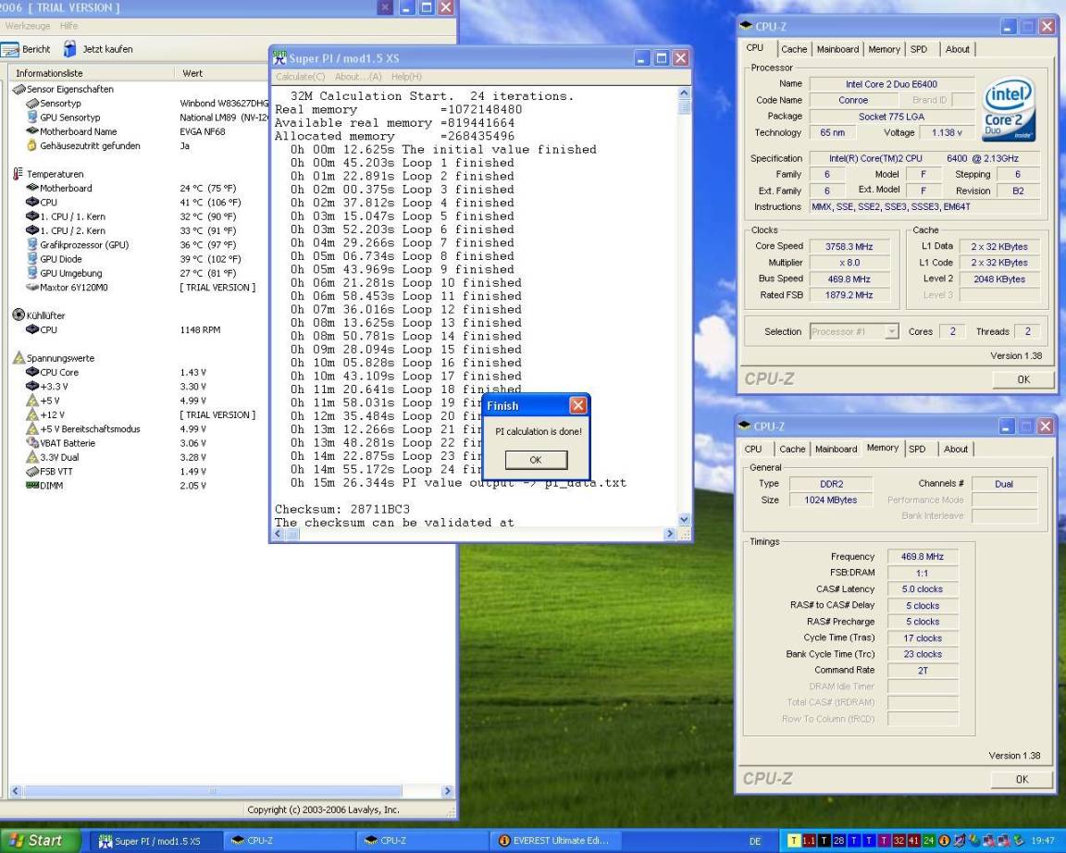Click the yellow T tray icon
Image resolution: width=1066 pixels, height=853 pixels.
click(x=793, y=841)
